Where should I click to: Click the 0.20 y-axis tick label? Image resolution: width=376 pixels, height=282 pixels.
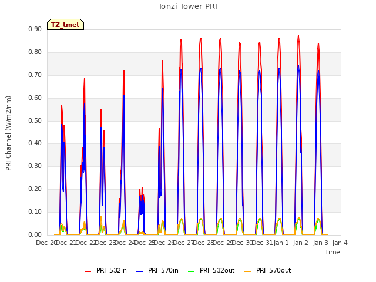tap(35, 189)
